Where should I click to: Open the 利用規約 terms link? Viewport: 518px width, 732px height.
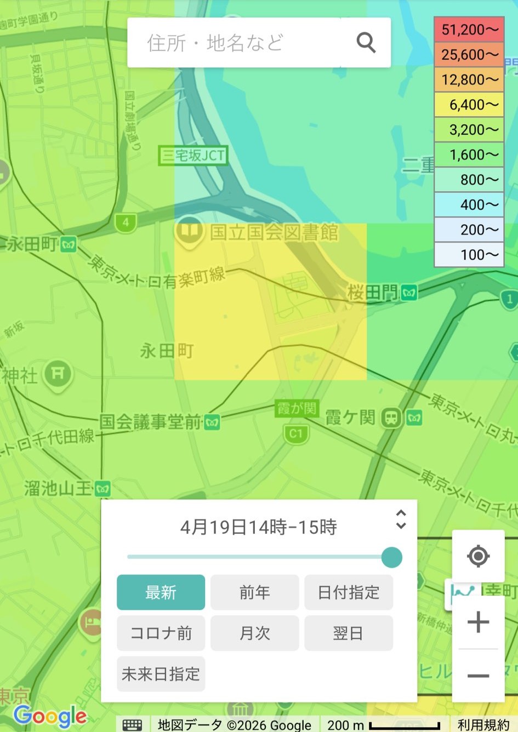pyautogui.click(x=483, y=724)
